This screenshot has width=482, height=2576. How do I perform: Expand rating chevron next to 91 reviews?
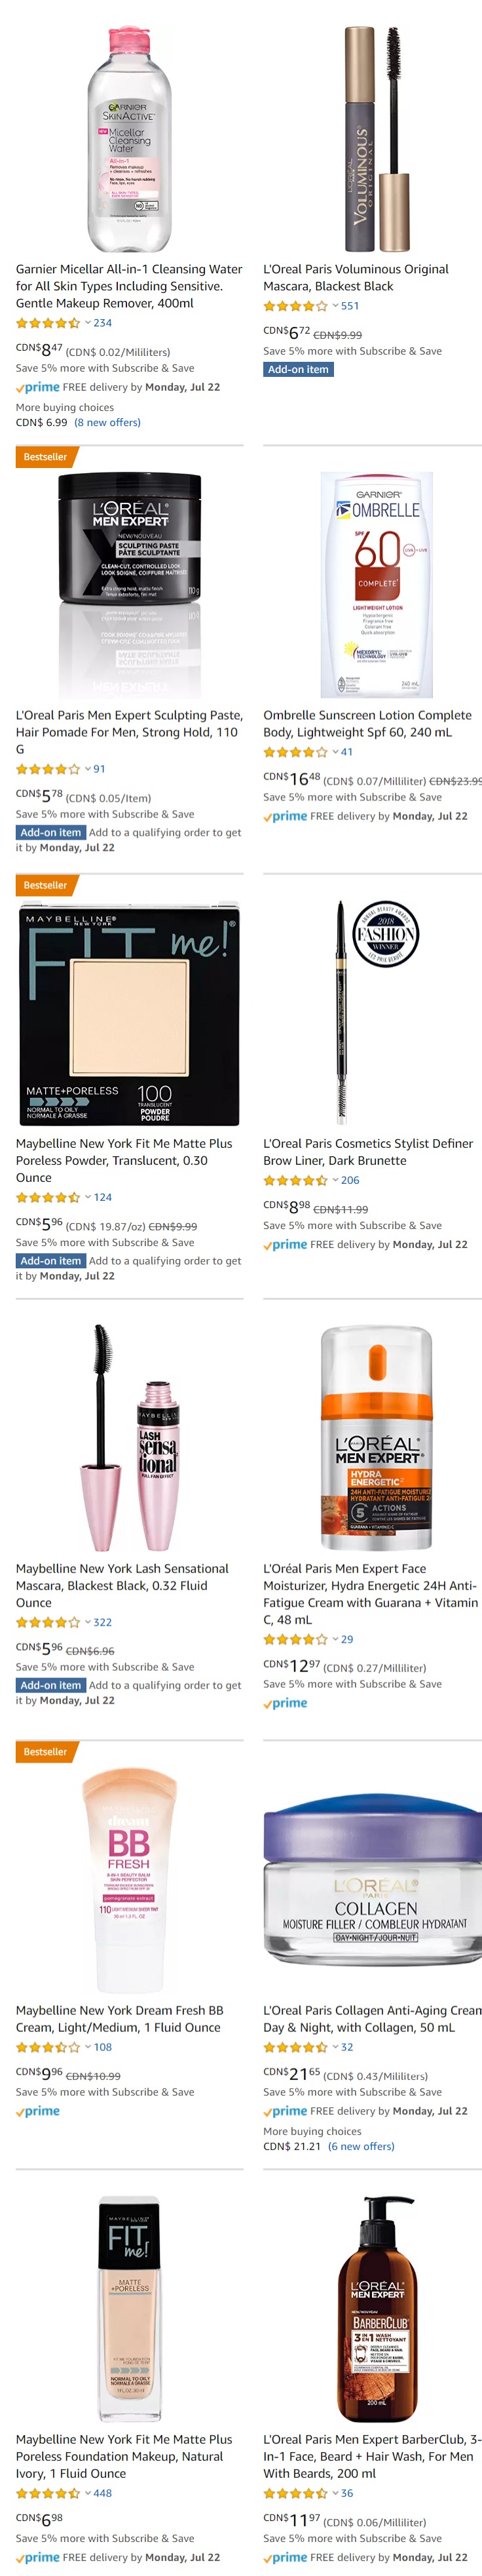pyautogui.click(x=88, y=769)
